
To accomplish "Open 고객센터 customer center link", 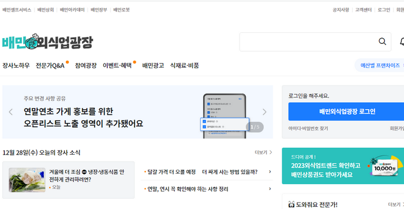I will [x=364, y=10].
